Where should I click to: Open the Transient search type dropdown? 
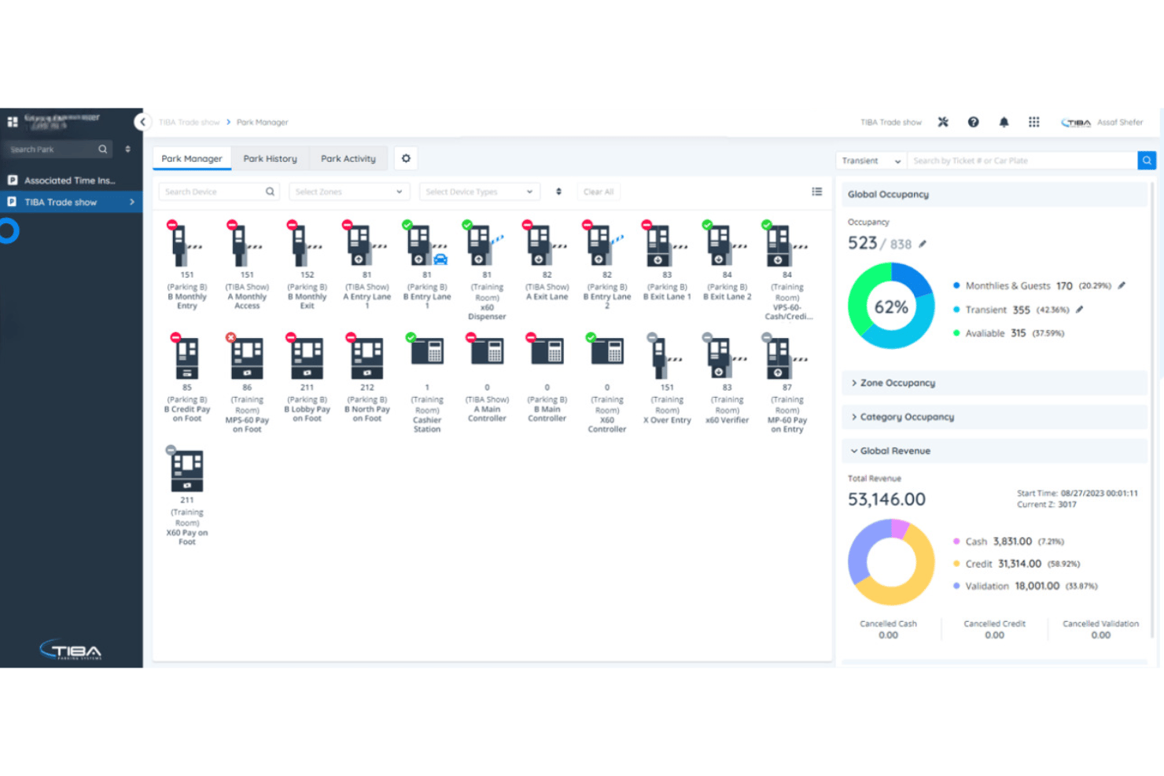pyautogui.click(x=871, y=160)
